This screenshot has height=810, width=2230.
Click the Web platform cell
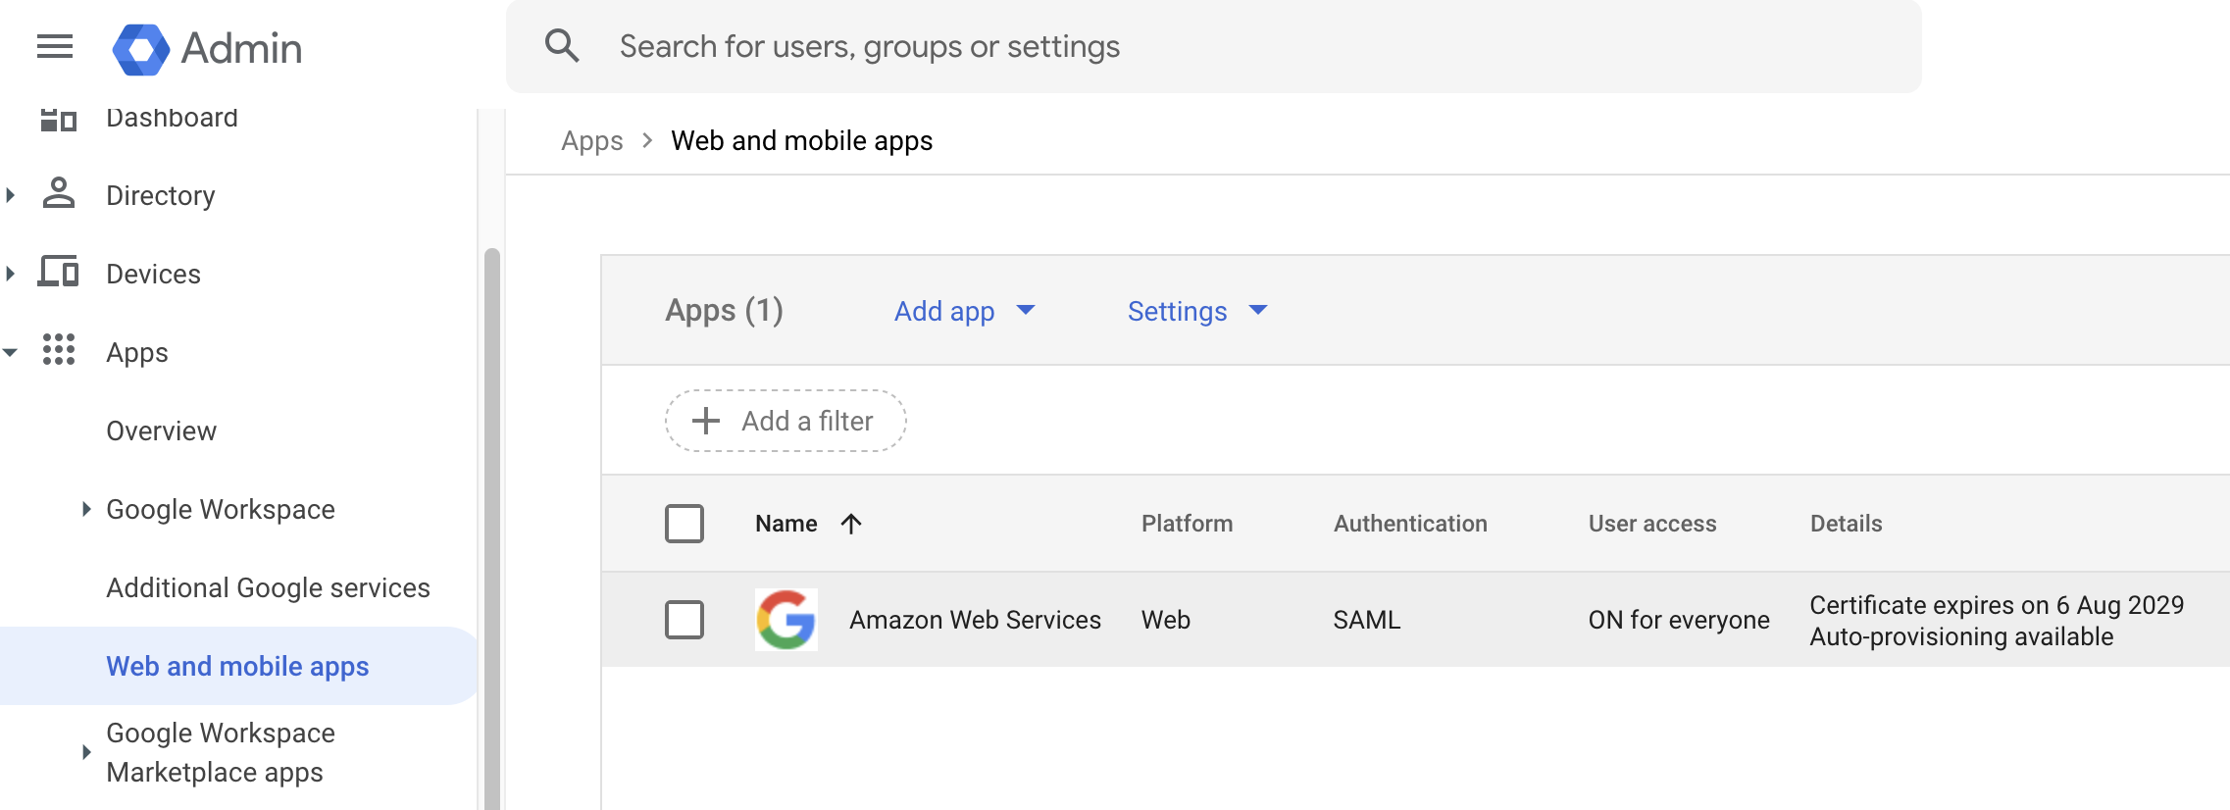[x=1165, y=620]
